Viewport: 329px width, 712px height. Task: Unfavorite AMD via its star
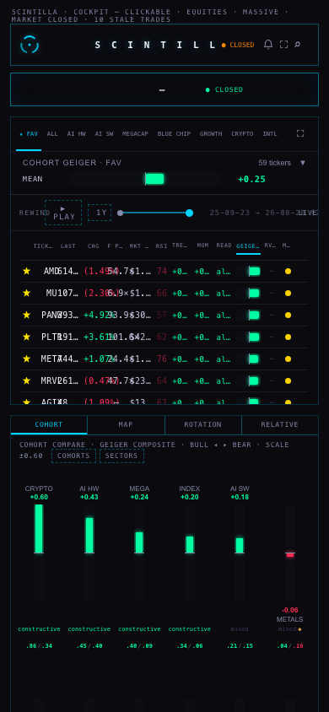point(26,271)
